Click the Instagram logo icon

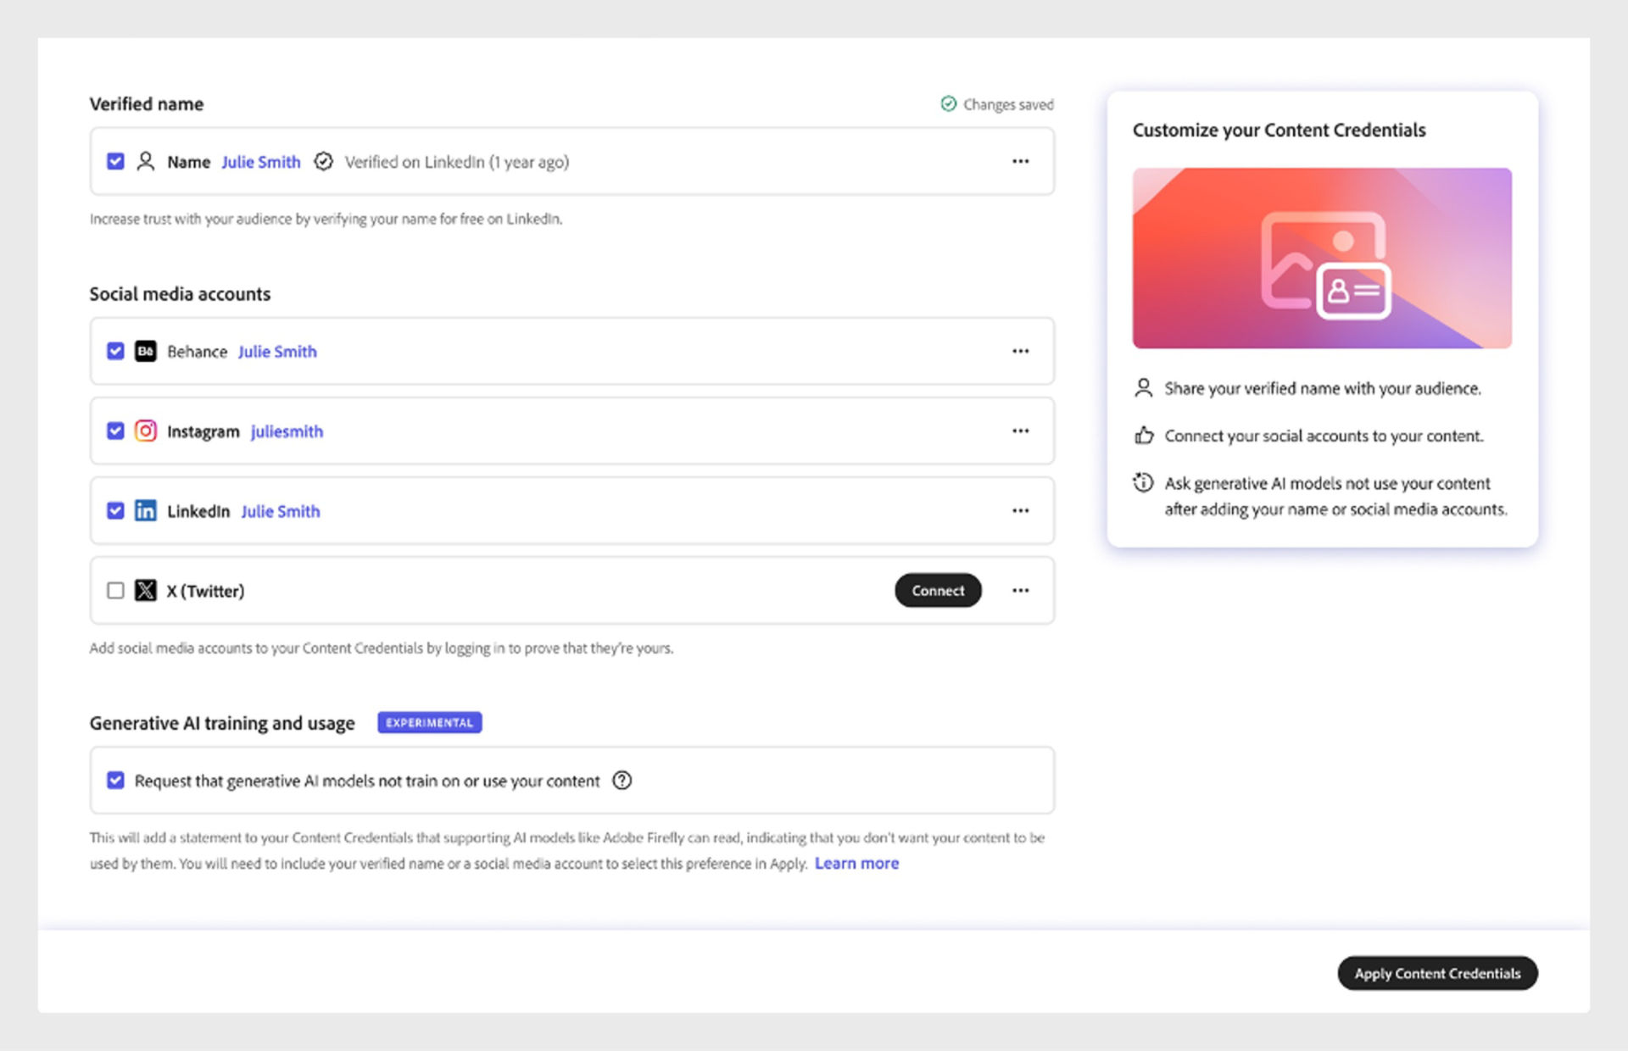point(147,431)
